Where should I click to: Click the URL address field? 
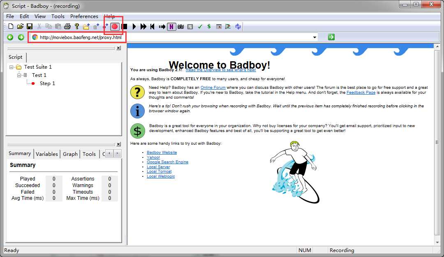pyautogui.click(x=173, y=37)
